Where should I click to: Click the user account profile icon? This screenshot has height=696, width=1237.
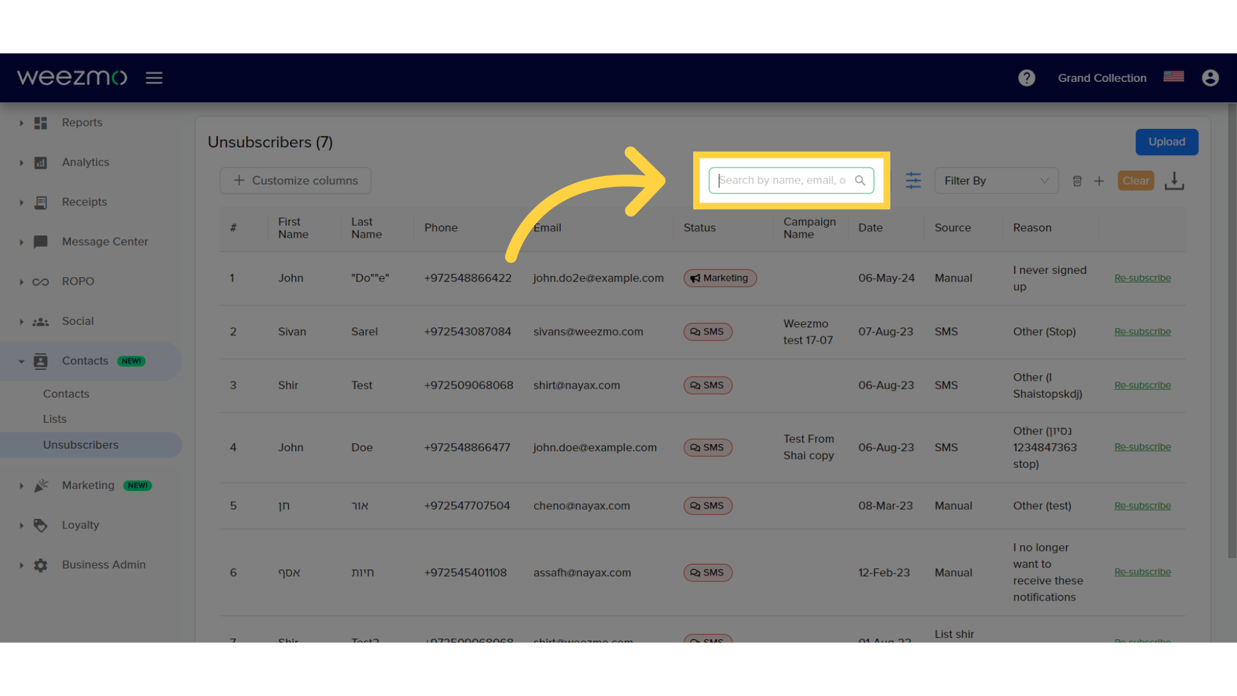click(x=1210, y=77)
